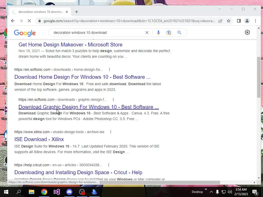
Task: Open a new Chrome tab
Action: [77, 12]
